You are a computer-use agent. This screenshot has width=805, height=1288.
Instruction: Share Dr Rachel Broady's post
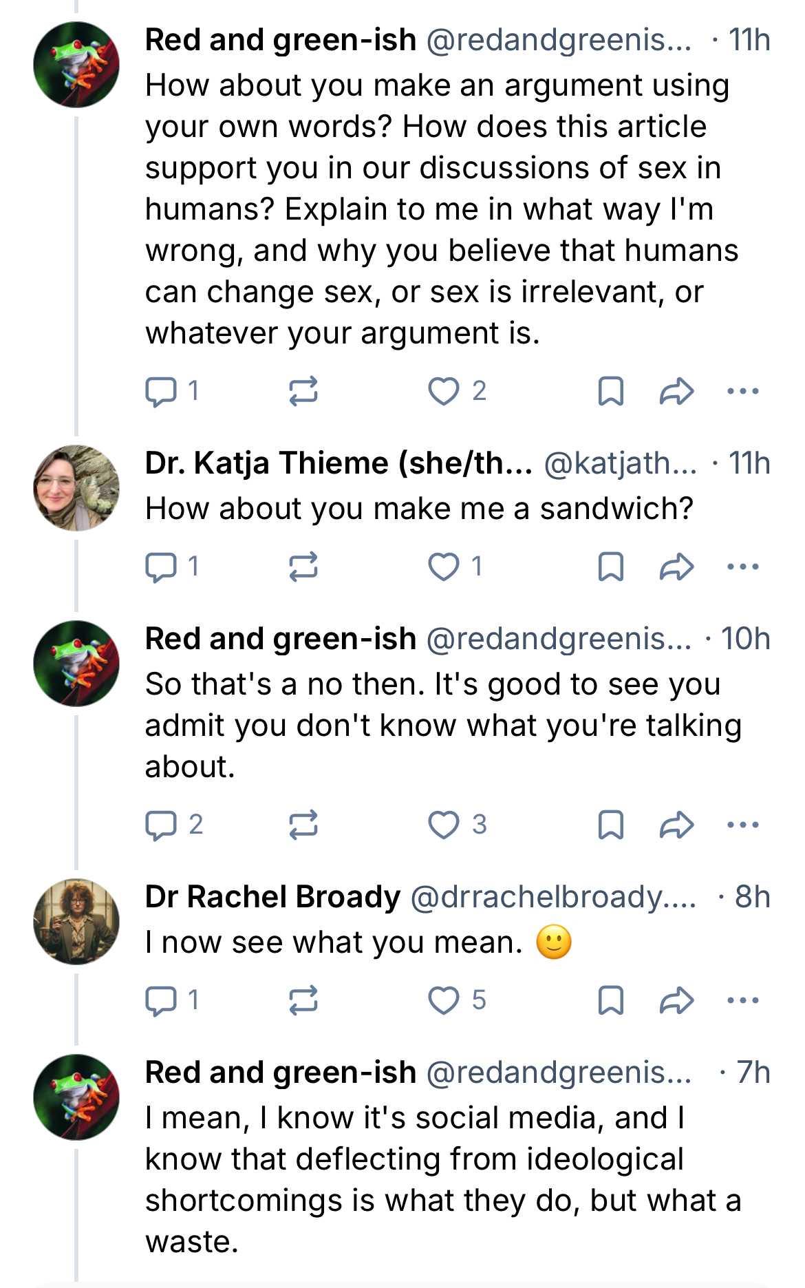[x=676, y=1000]
